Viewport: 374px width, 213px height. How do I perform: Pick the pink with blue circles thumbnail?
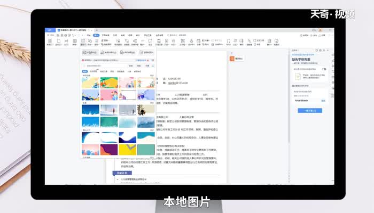coord(90,150)
